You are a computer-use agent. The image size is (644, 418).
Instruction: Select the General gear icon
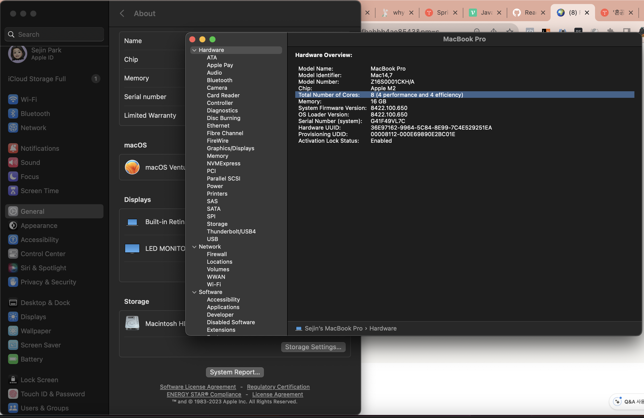coord(13,211)
